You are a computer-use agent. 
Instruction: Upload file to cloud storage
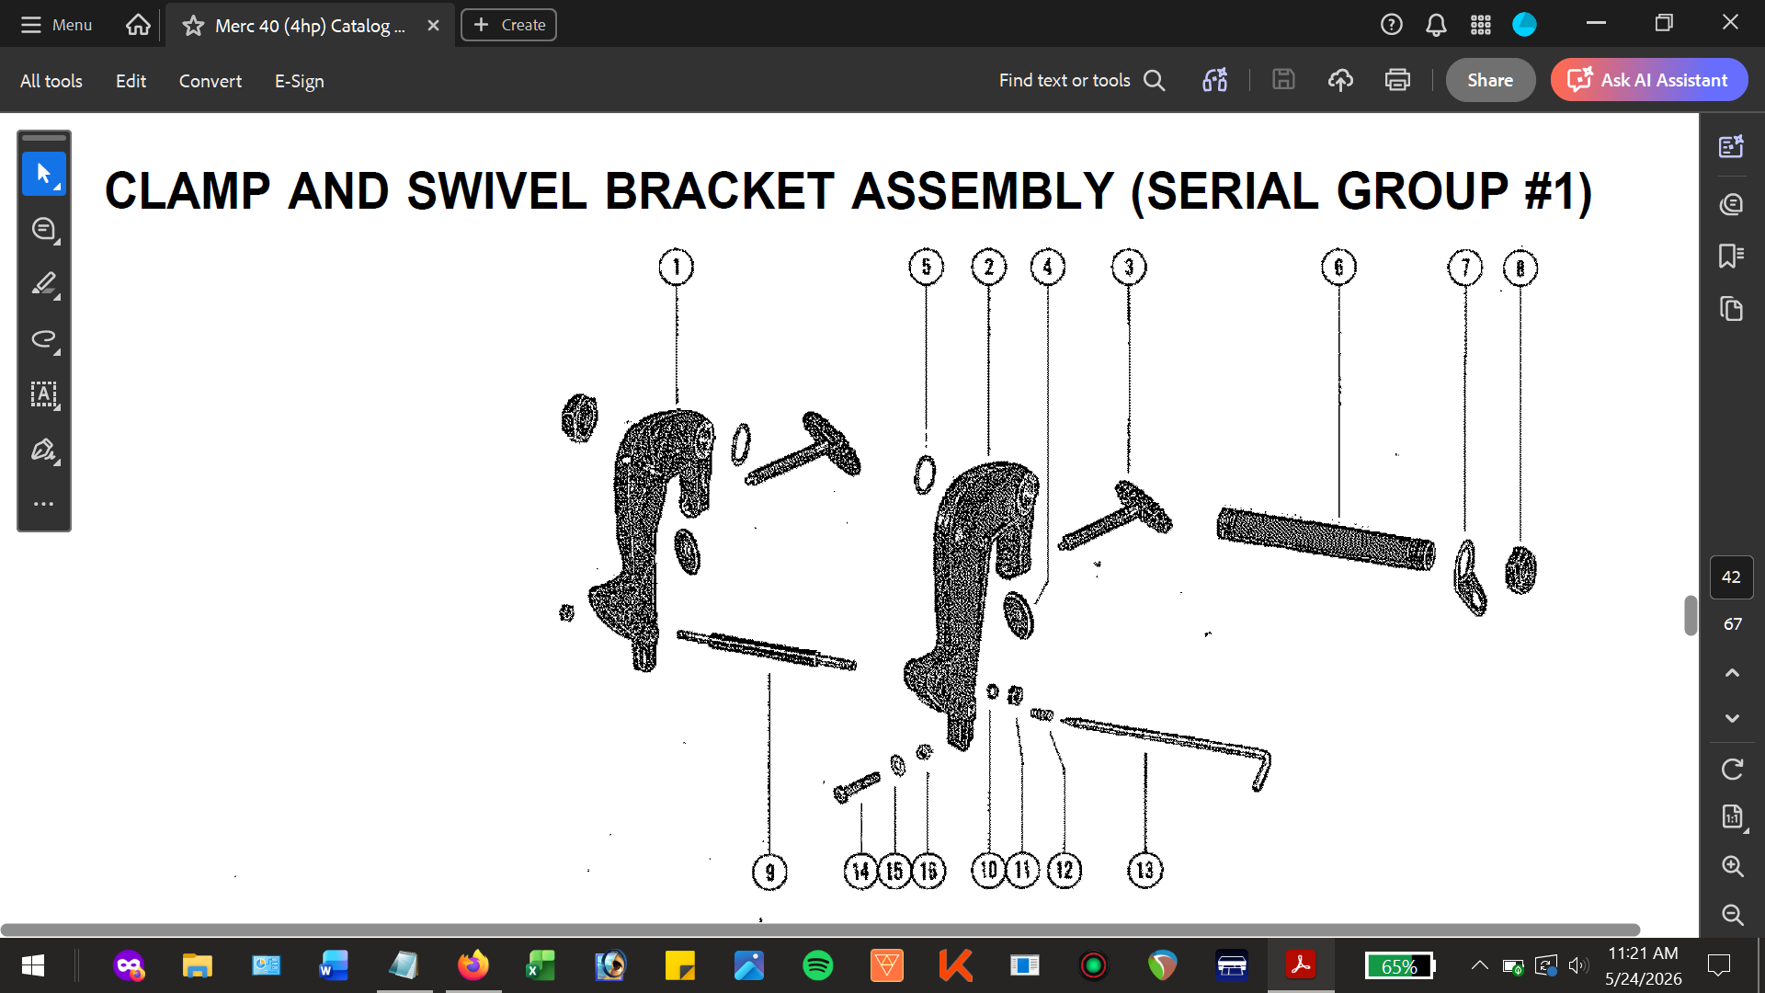(x=1340, y=80)
